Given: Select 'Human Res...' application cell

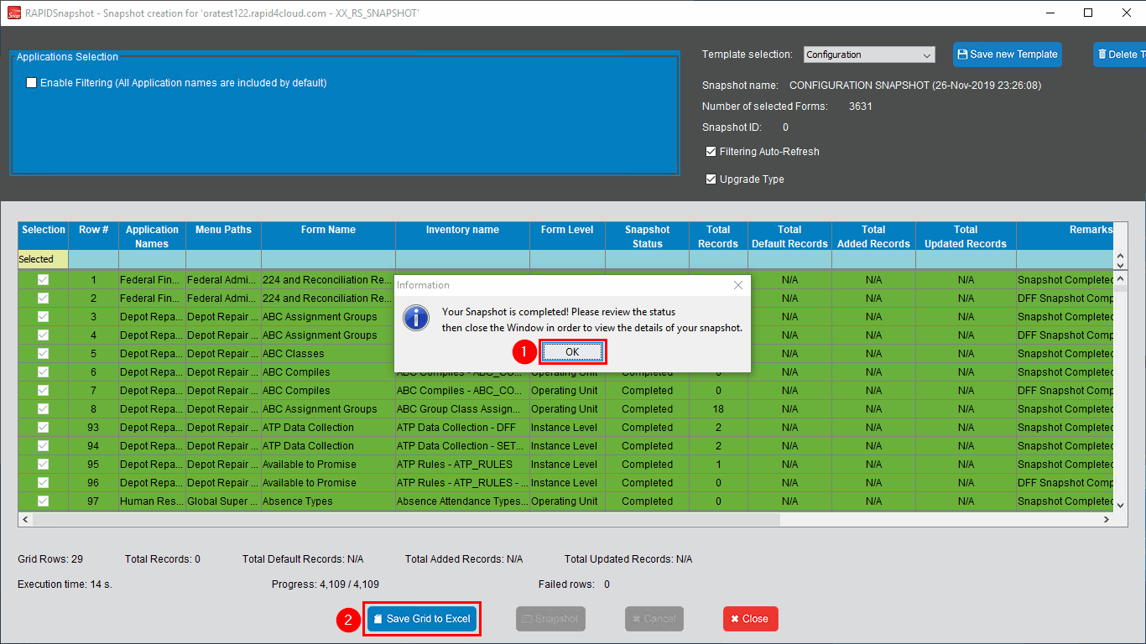Looking at the screenshot, I should click(153, 501).
